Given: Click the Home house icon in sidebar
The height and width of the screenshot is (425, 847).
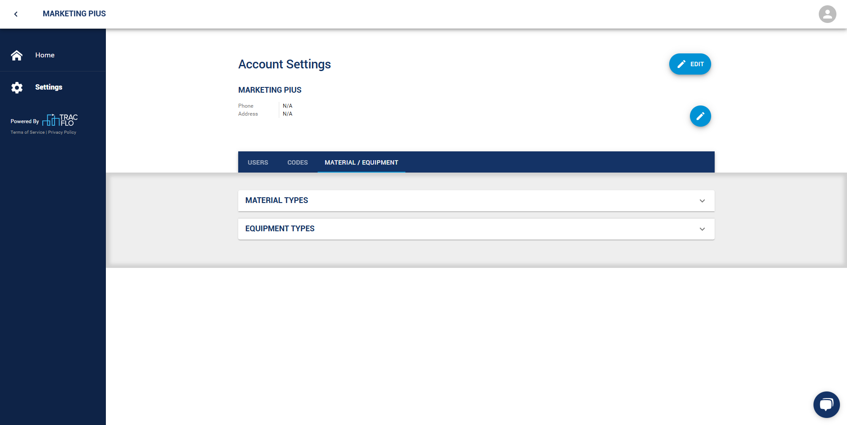Looking at the screenshot, I should pos(17,55).
